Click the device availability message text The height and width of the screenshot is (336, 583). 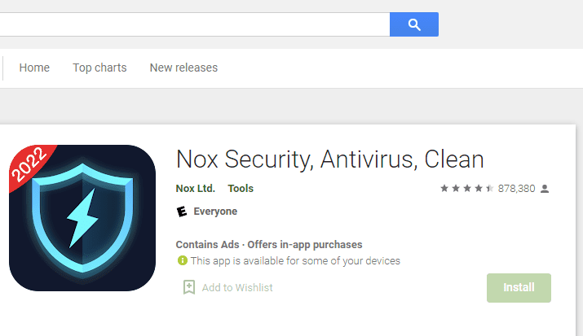click(x=295, y=261)
